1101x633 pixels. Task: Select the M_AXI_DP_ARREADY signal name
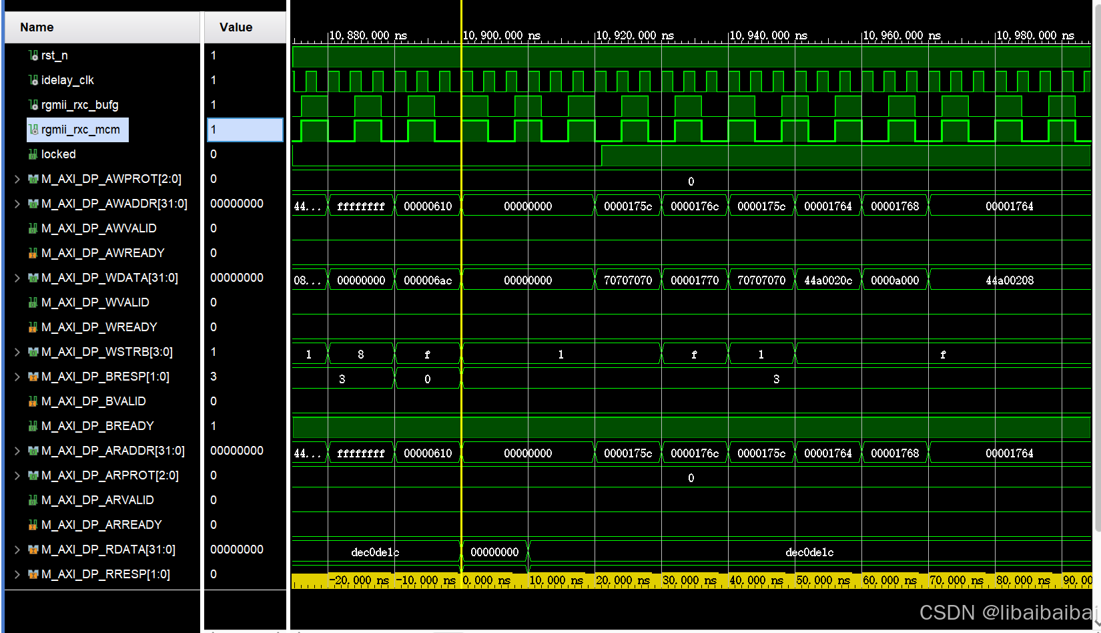pos(101,525)
